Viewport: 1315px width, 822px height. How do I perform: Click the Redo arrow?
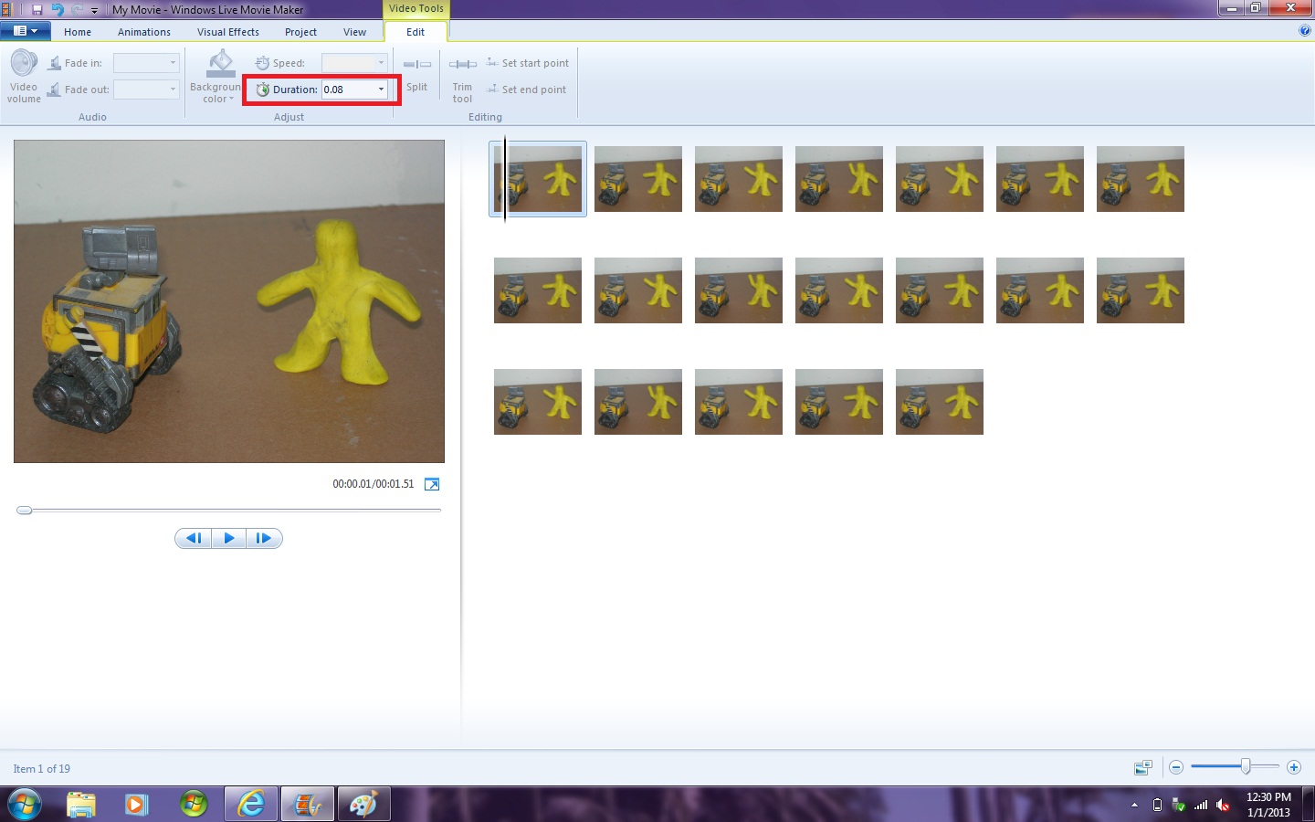coord(77,9)
